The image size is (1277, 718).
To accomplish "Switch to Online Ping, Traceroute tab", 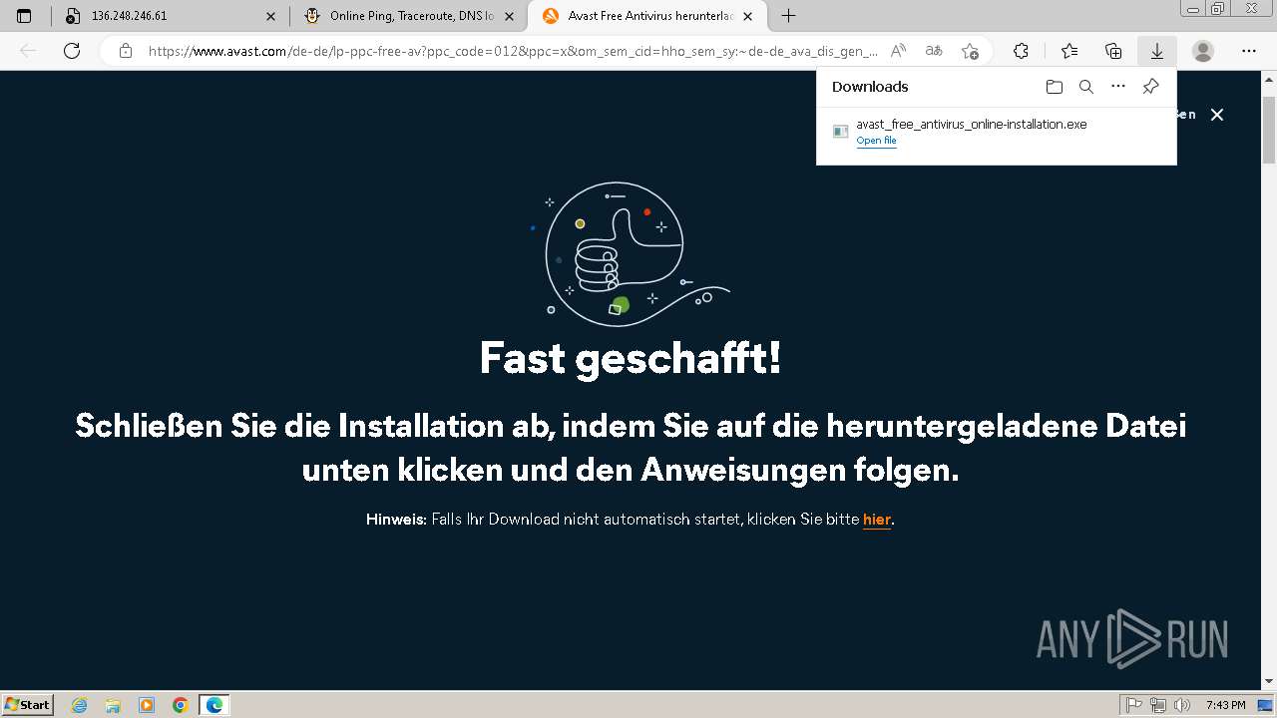I will click(410, 16).
